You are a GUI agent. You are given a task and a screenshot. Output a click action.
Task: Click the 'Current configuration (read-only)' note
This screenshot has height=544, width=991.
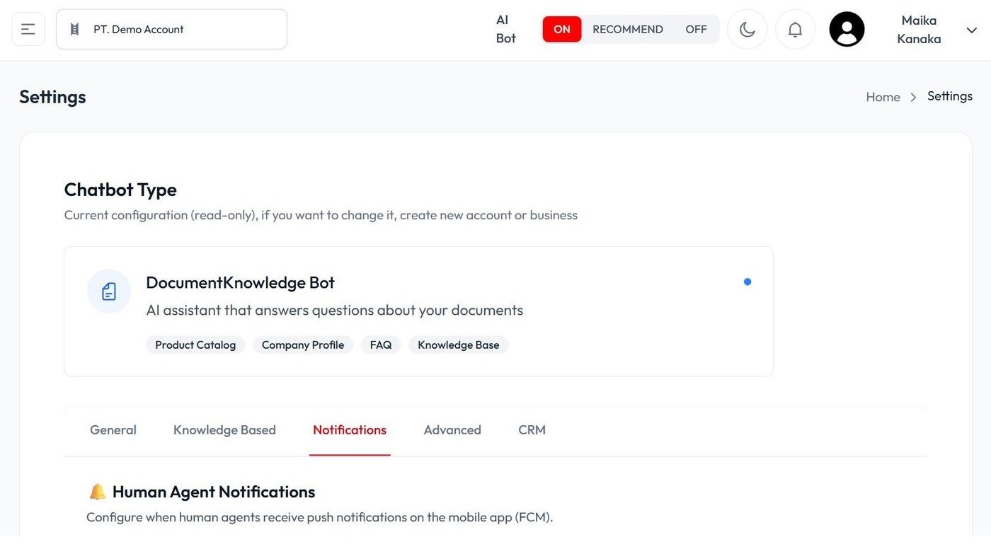point(321,215)
